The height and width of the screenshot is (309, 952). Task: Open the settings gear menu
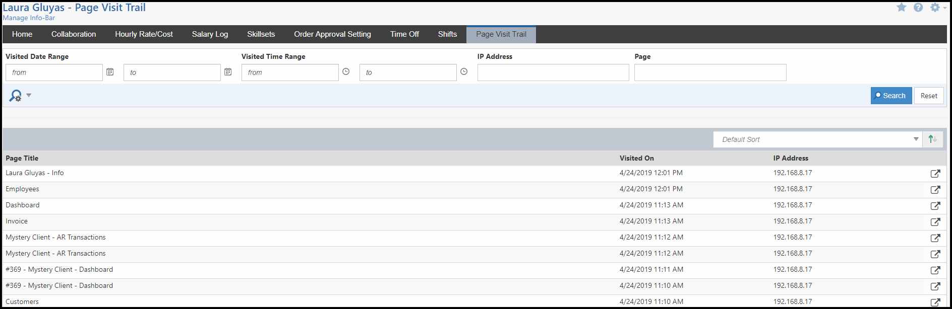(936, 8)
